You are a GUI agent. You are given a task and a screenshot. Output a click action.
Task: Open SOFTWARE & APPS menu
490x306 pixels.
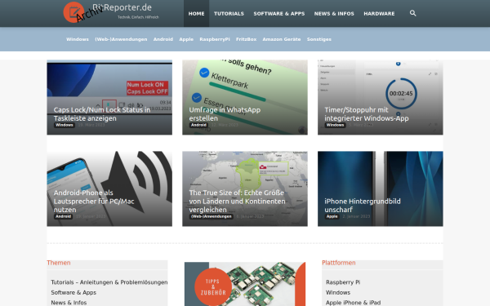pyautogui.click(x=279, y=13)
